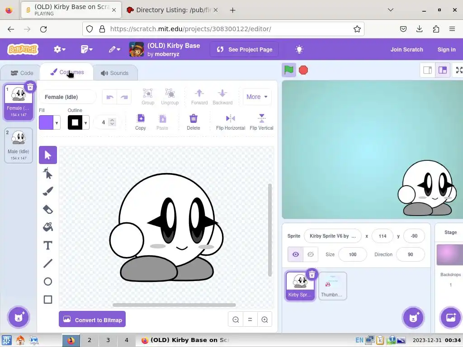Delete the Kirby sprite
This screenshot has width=463, height=347.
(312, 275)
